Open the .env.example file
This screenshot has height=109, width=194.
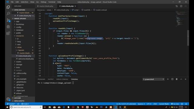[x=21, y=79]
